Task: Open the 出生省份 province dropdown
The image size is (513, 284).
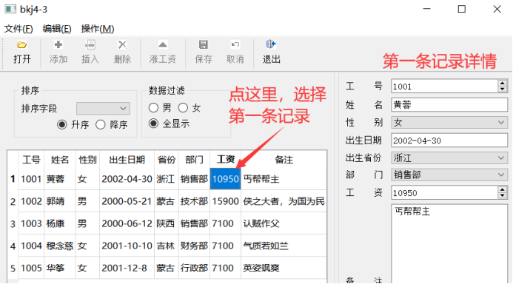Action: coord(449,158)
